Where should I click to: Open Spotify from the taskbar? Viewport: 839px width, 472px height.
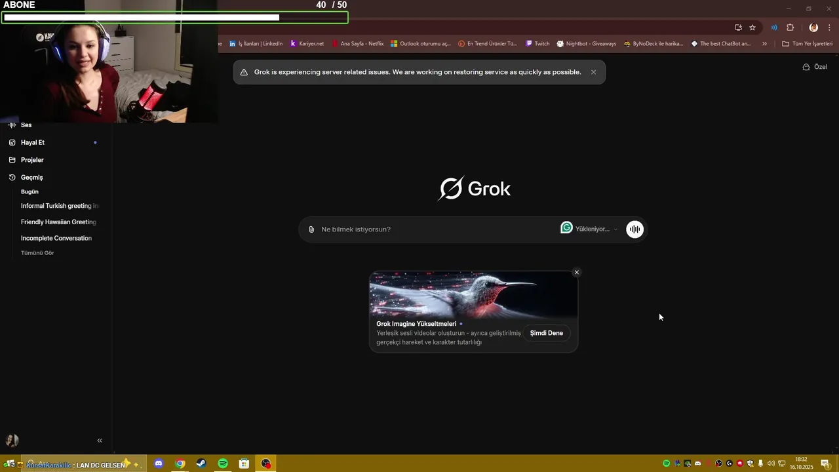tap(223, 463)
